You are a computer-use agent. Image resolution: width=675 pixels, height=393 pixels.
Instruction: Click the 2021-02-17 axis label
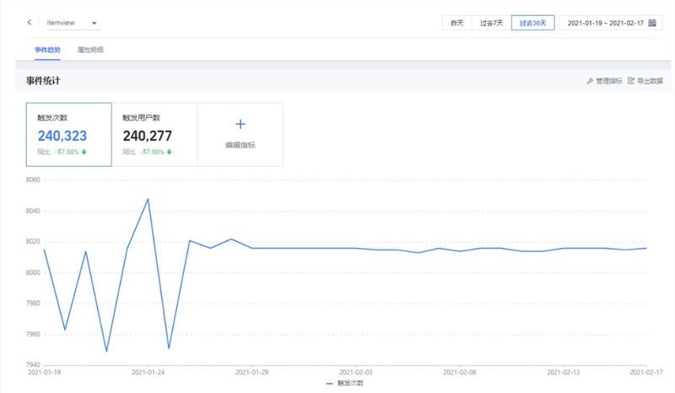click(646, 373)
